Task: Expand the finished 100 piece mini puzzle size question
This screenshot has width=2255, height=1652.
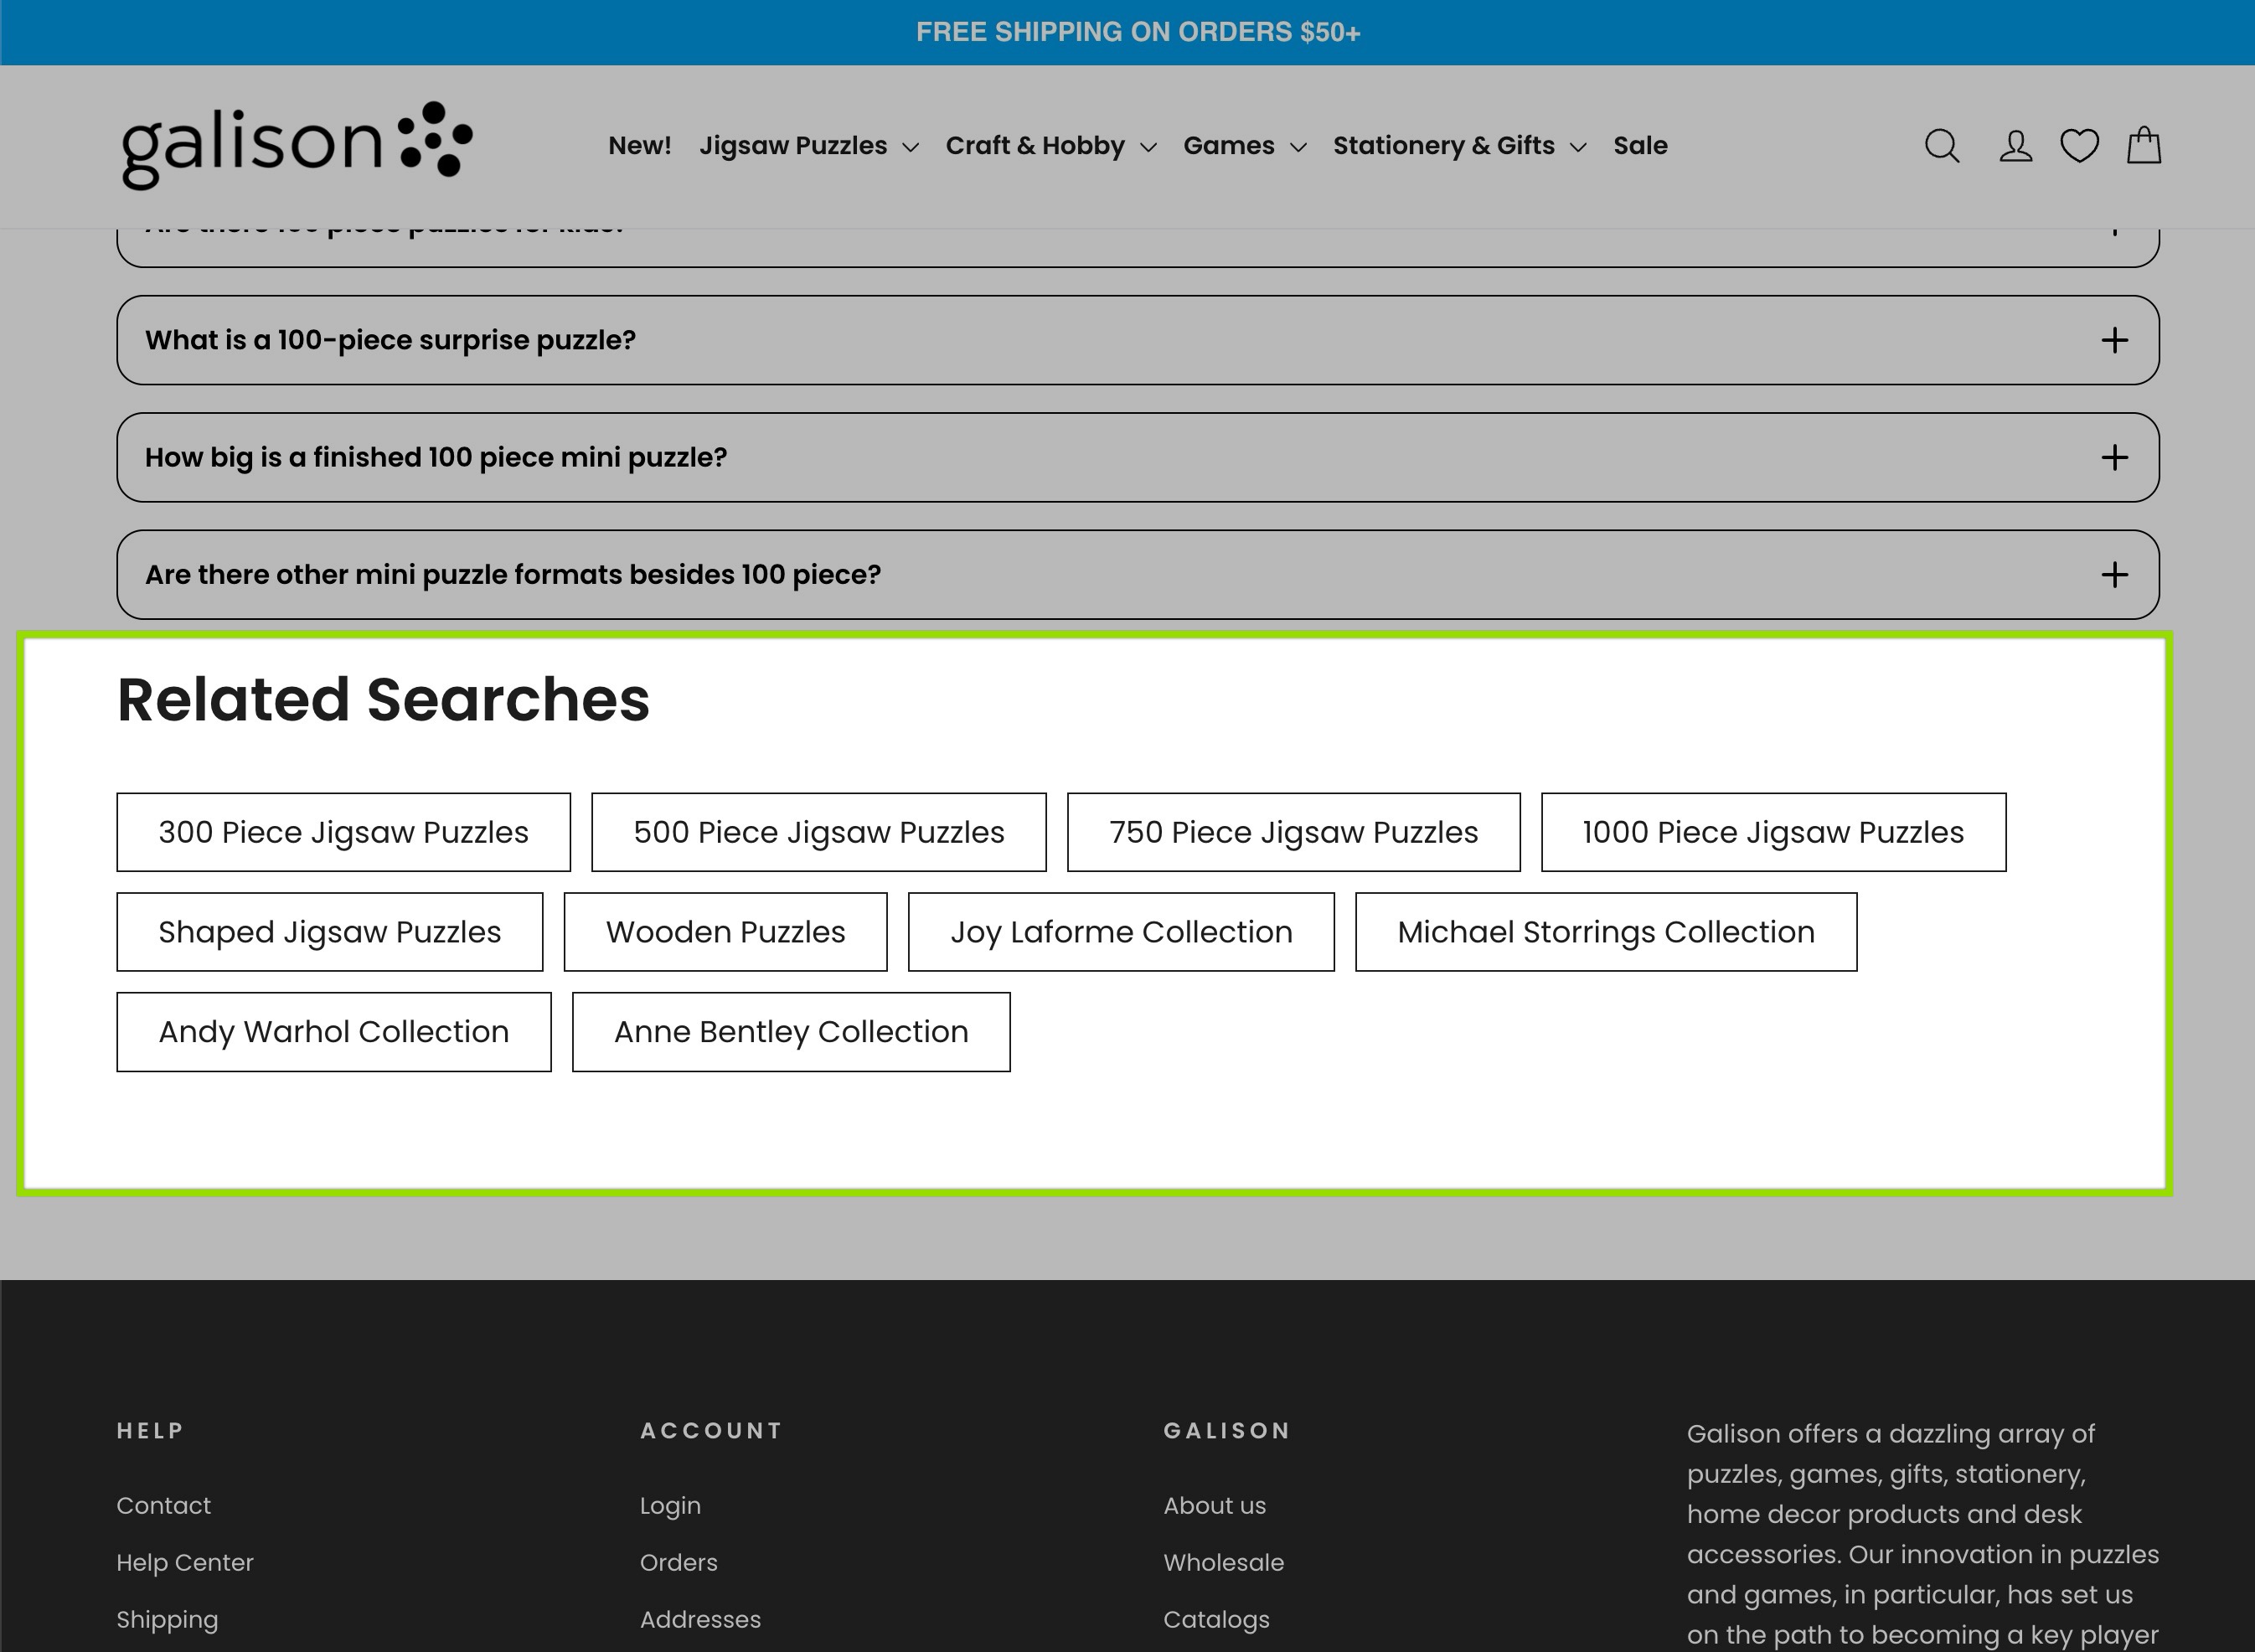Action: [x=1138, y=457]
